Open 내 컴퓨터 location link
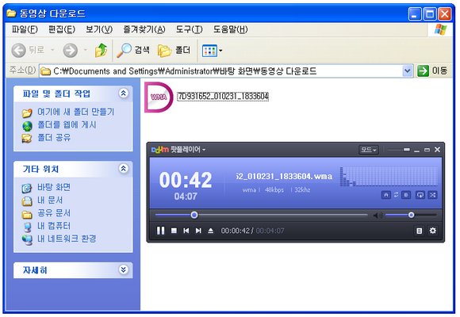Viewport: 460px width, 317px height. point(54,226)
